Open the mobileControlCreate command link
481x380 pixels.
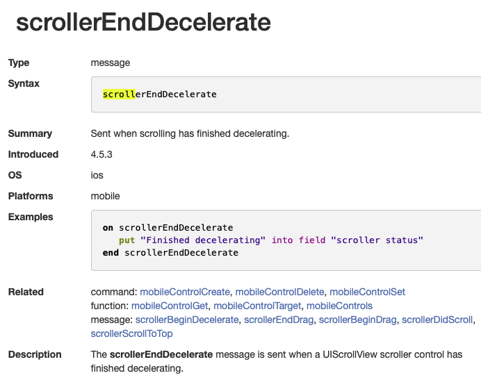click(x=186, y=292)
